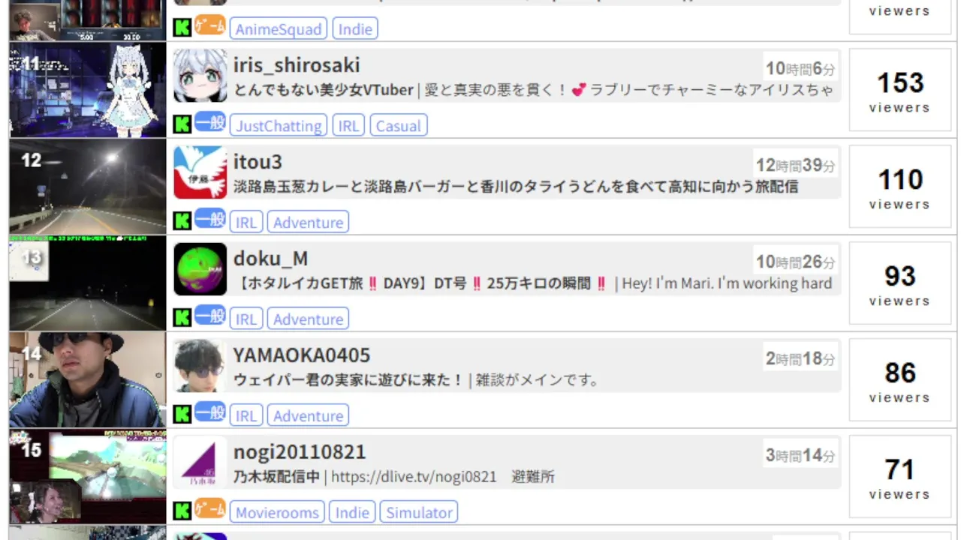Click the Simulator tag
This screenshot has height=540, width=961.
(419, 512)
